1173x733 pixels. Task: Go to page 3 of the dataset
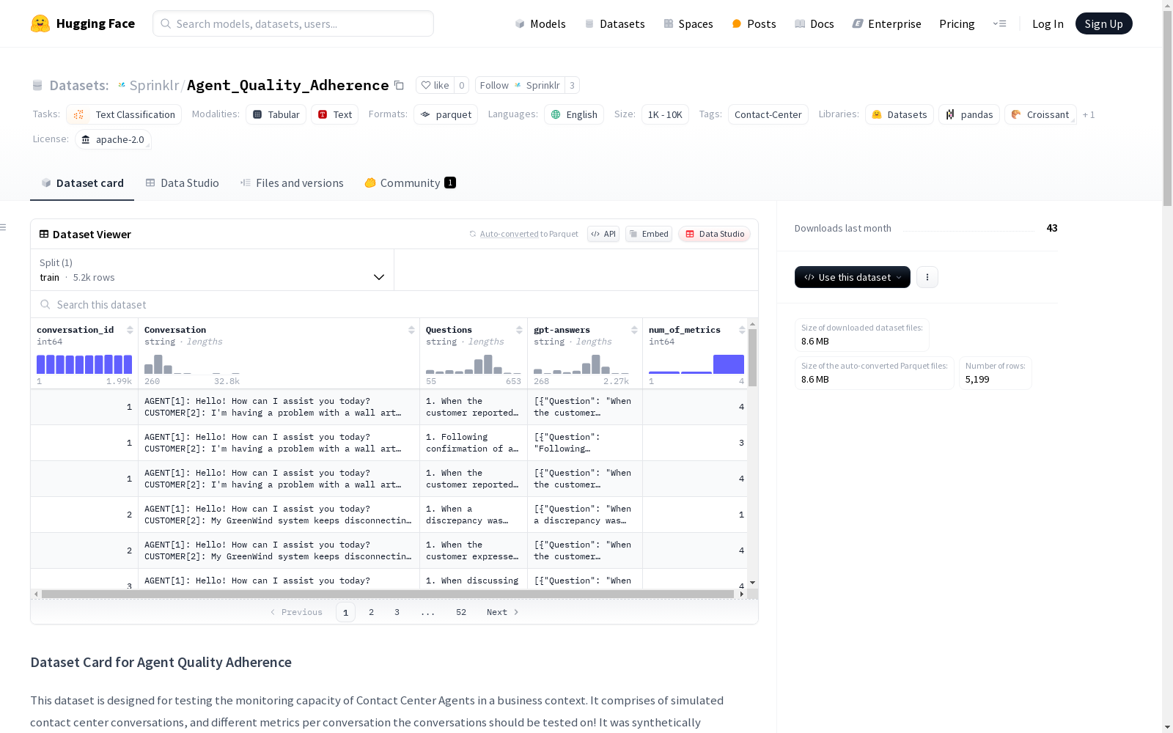click(x=397, y=612)
